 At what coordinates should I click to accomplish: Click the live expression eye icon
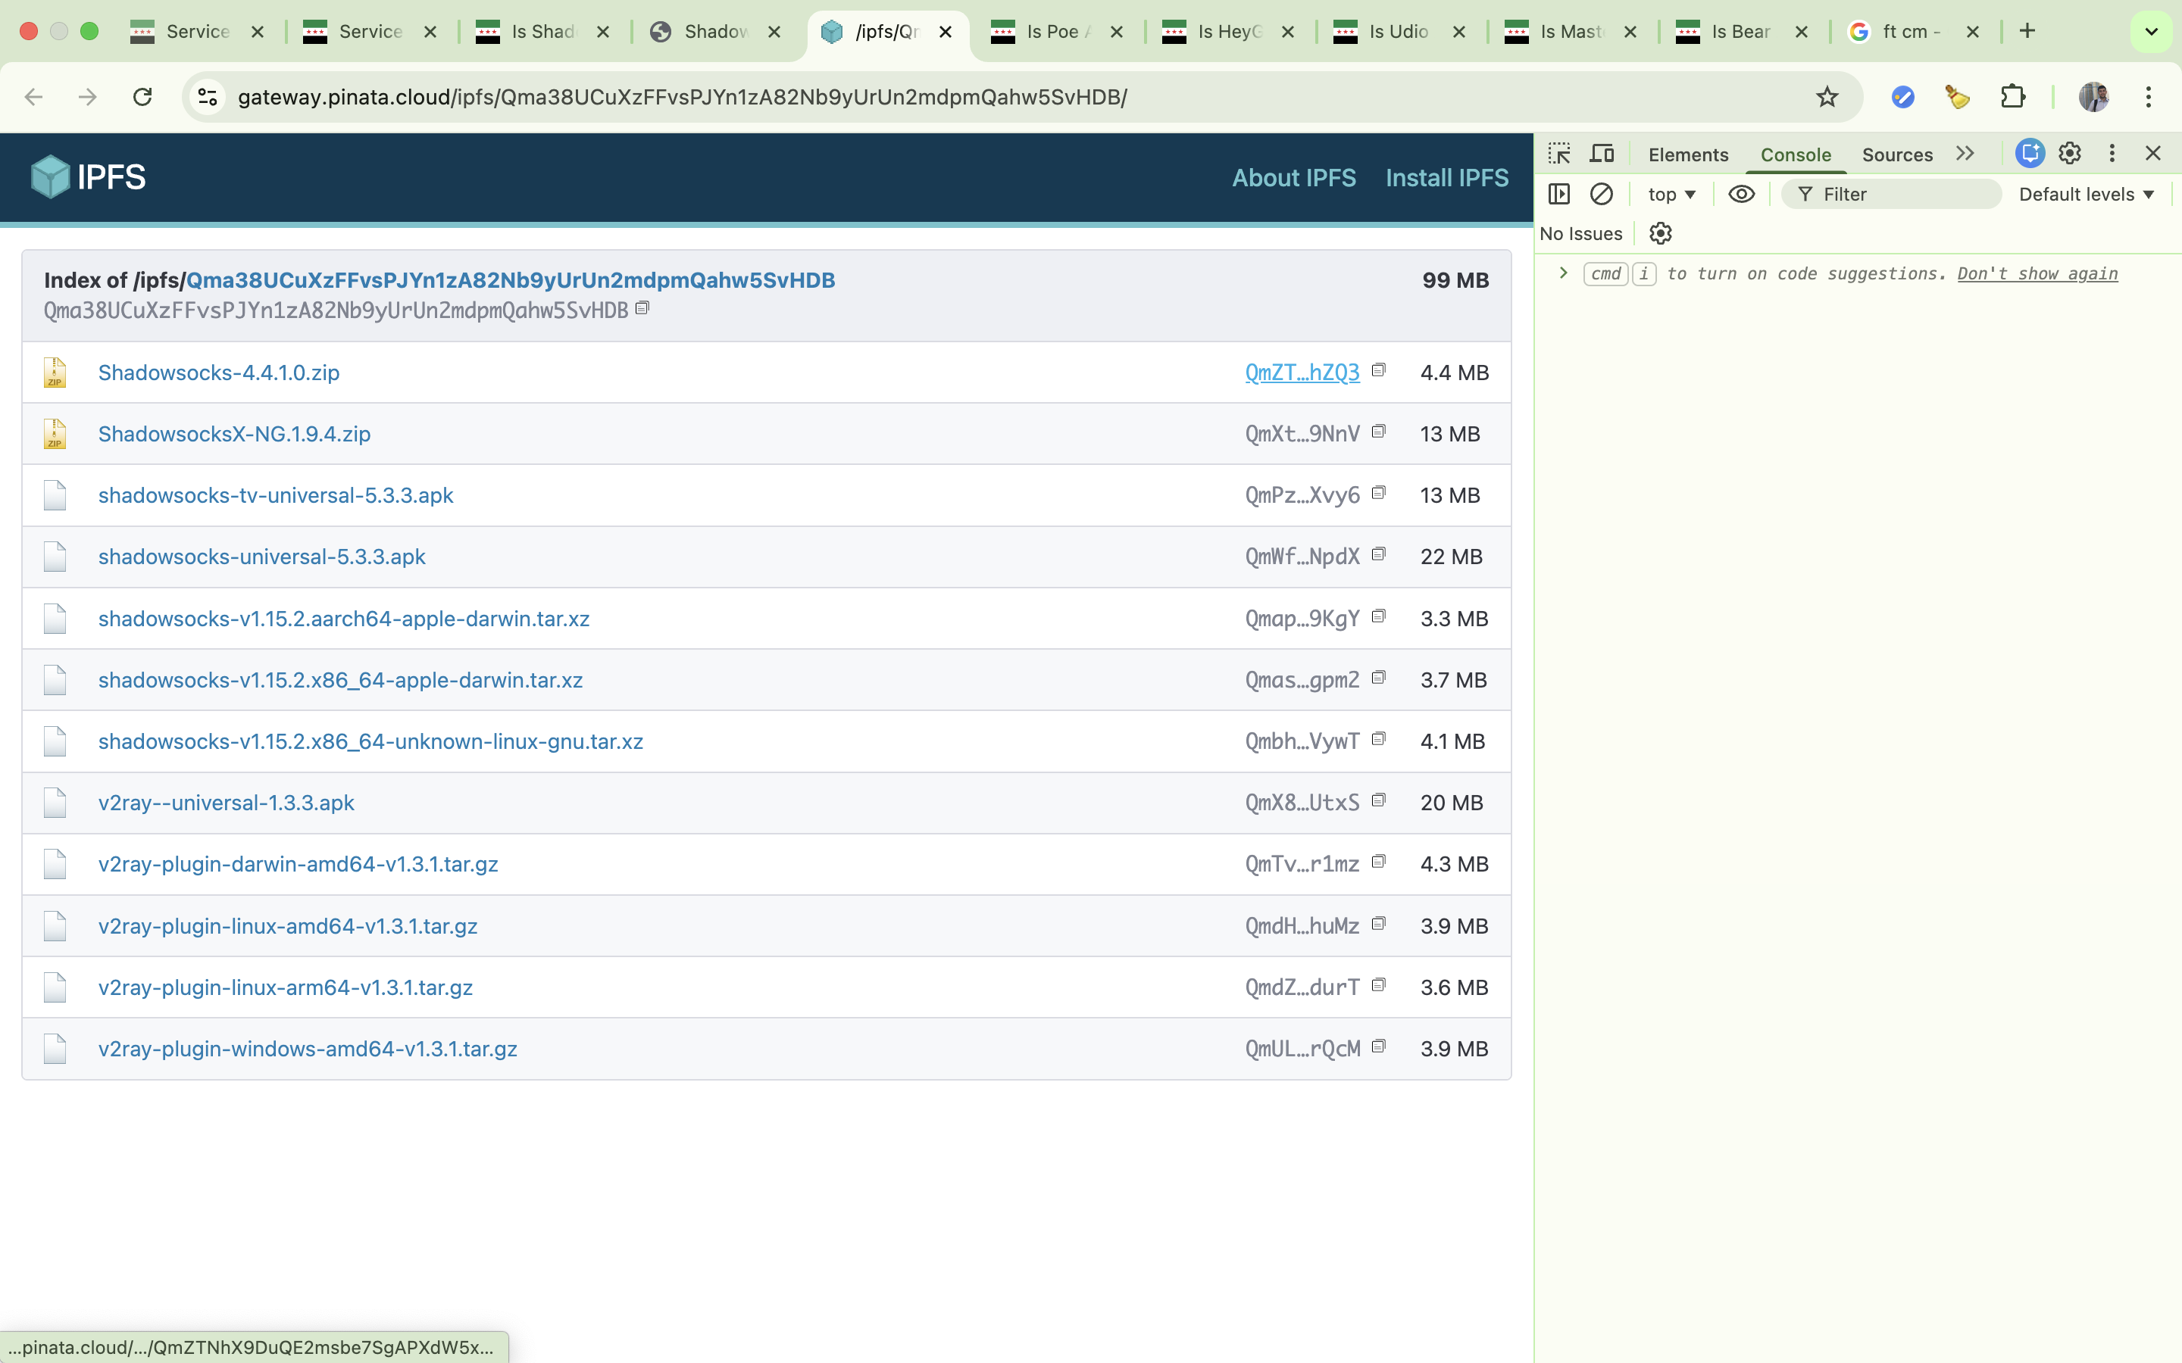coord(1741,194)
